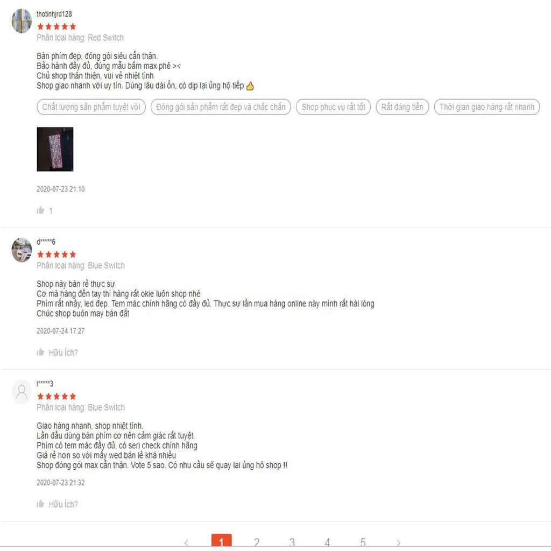Click thumbs-up icon on thotinhjrd128's review

(40, 210)
